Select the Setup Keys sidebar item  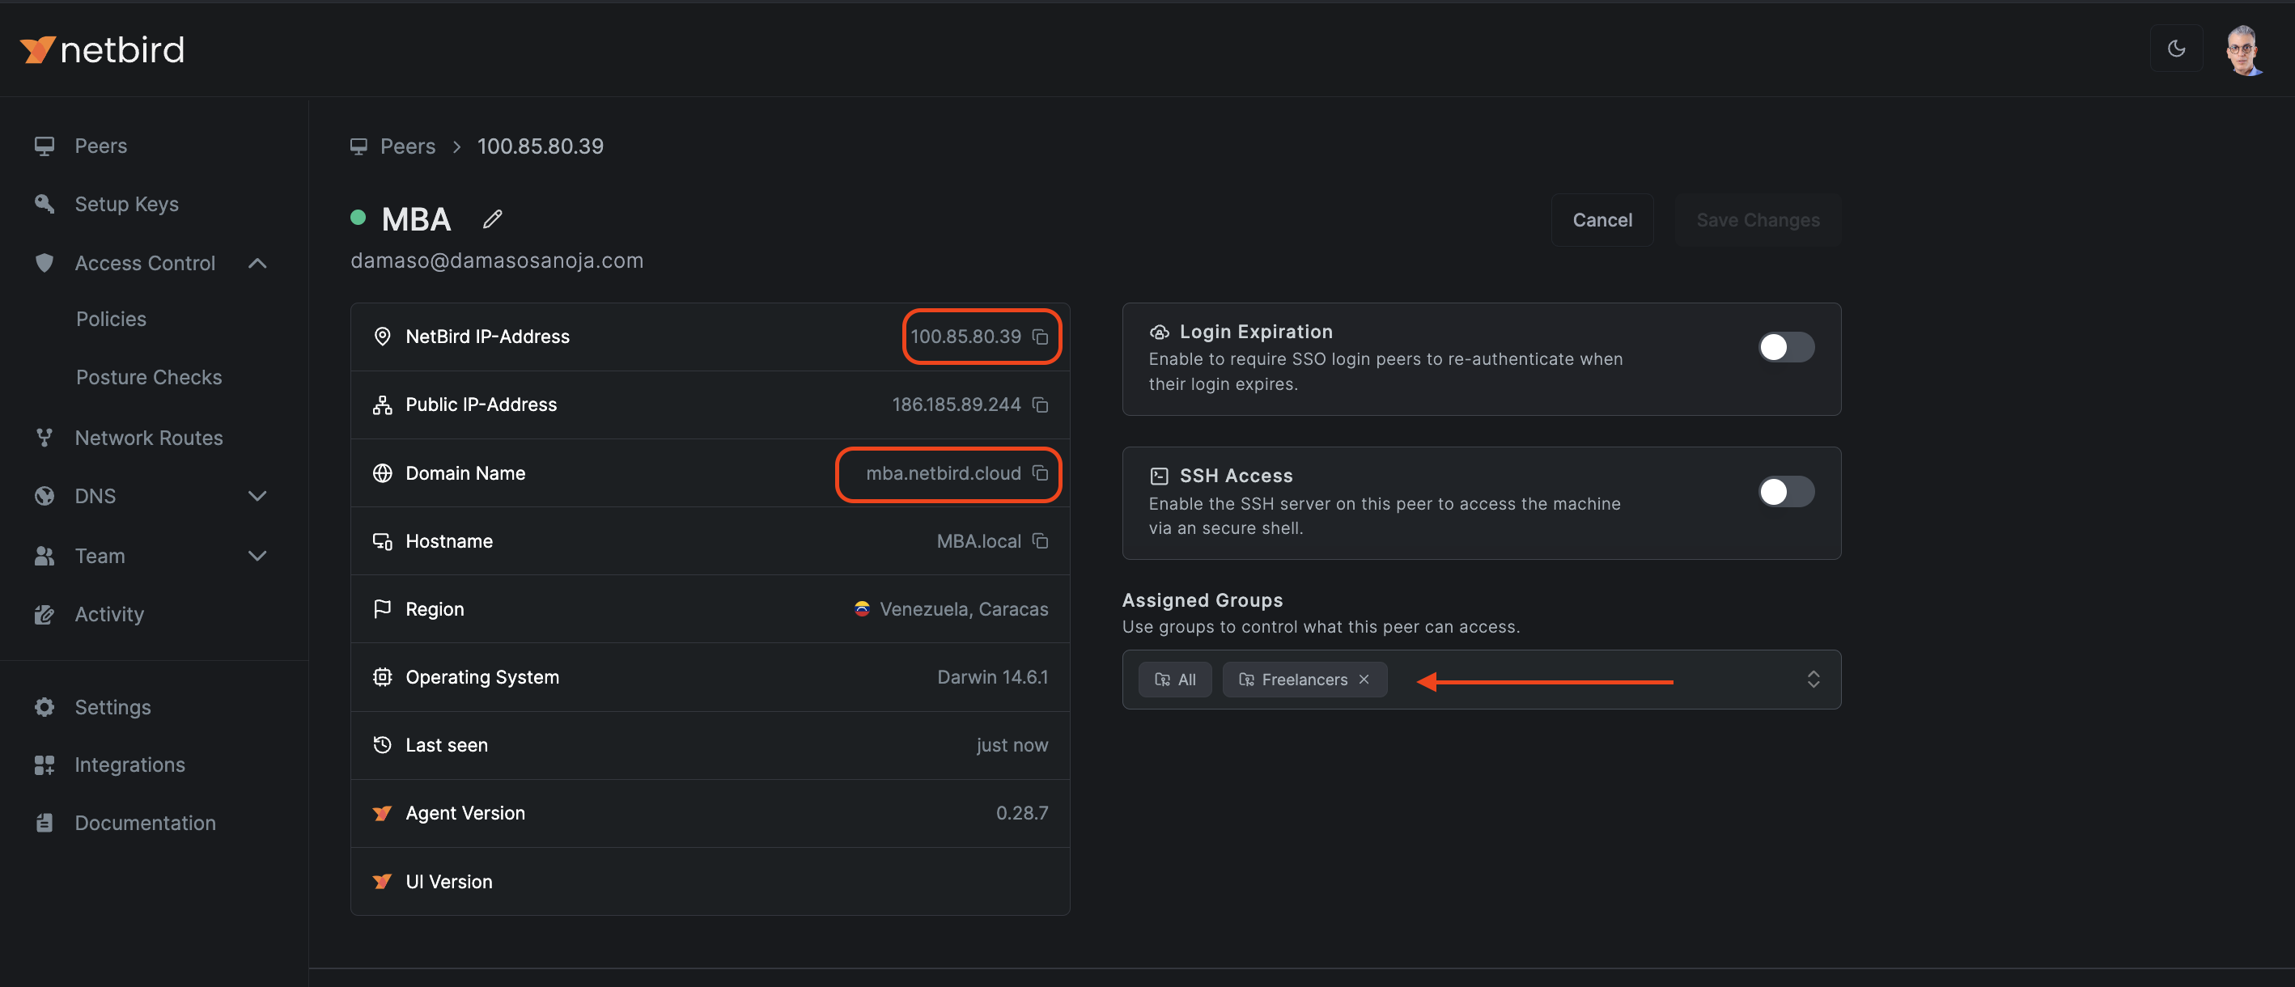pos(125,204)
